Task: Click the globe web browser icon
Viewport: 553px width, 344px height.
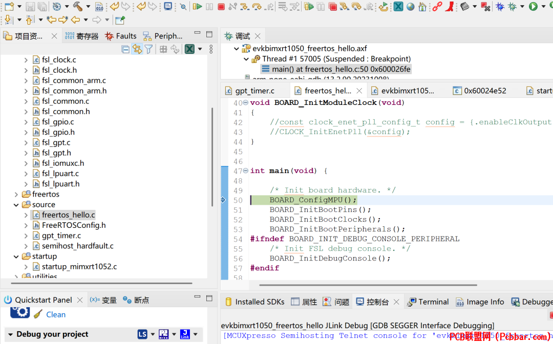Action: pyautogui.click(x=410, y=6)
